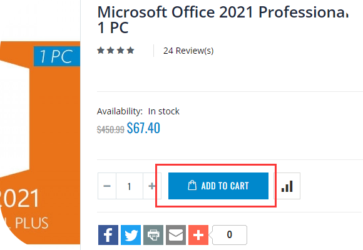Click the quantity input field
Image resolution: width=363 pixels, height=250 pixels.
point(130,186)
